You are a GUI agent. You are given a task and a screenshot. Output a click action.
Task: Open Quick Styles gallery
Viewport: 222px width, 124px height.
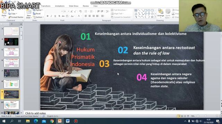pyautogui.click(x=168, y=14)
